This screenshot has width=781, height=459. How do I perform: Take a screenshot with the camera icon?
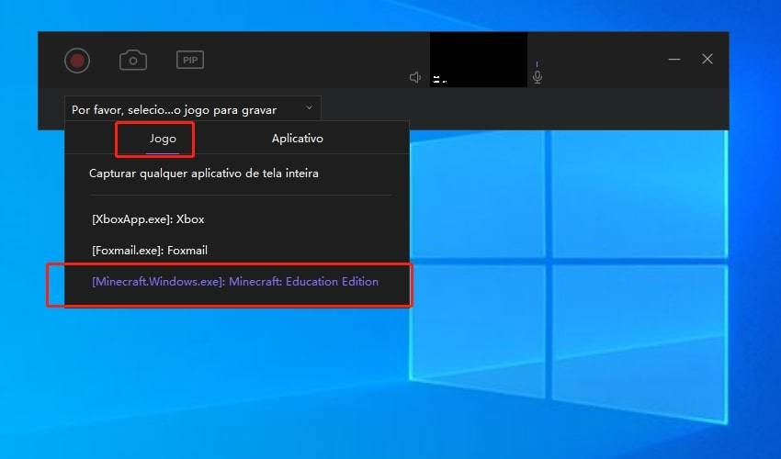[133, 61]
